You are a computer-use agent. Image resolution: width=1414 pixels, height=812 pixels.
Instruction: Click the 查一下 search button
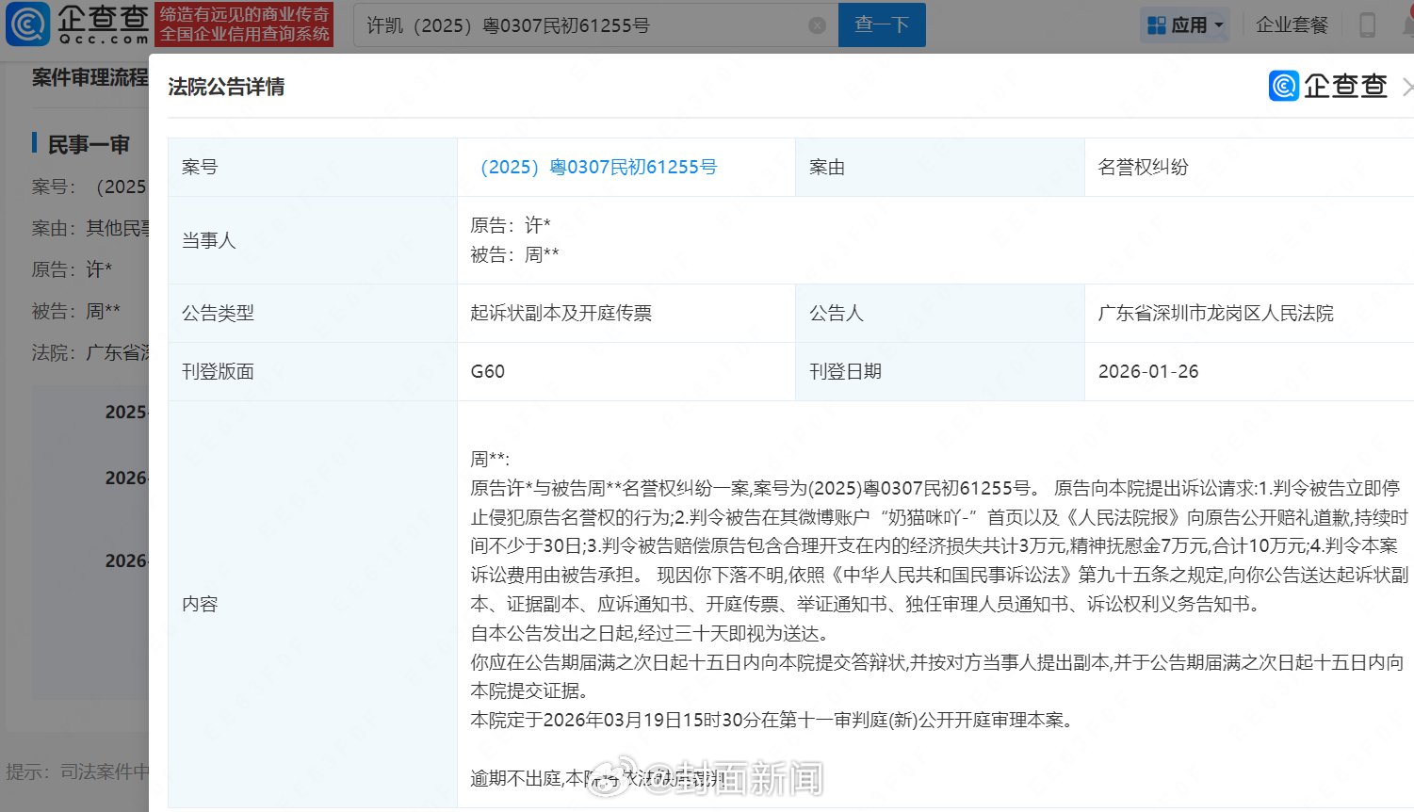881,25
